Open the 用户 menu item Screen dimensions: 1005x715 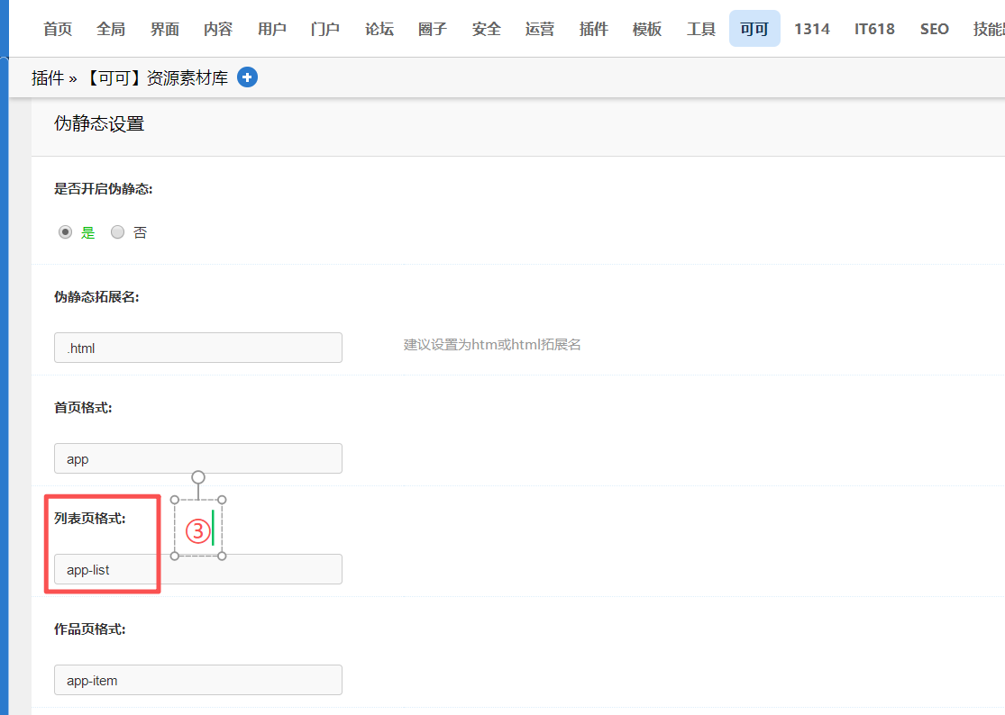coord(271,28)
